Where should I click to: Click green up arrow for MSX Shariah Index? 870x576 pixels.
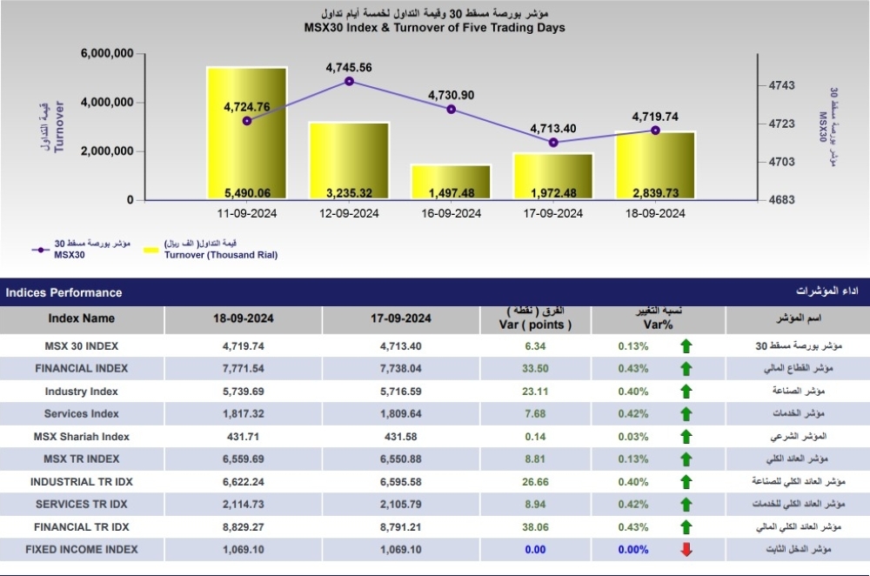pos(686,437)
